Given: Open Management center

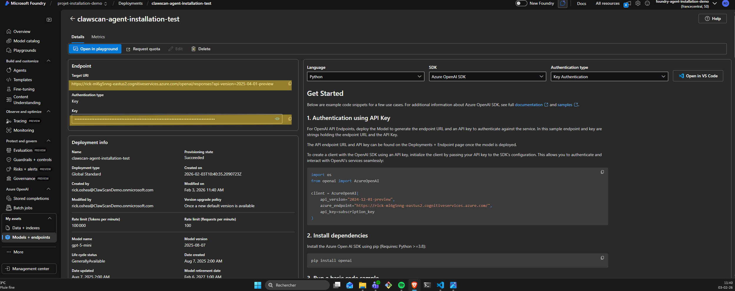Looking at the screenshot, I should pyautogui.click(x=29, y=269).
